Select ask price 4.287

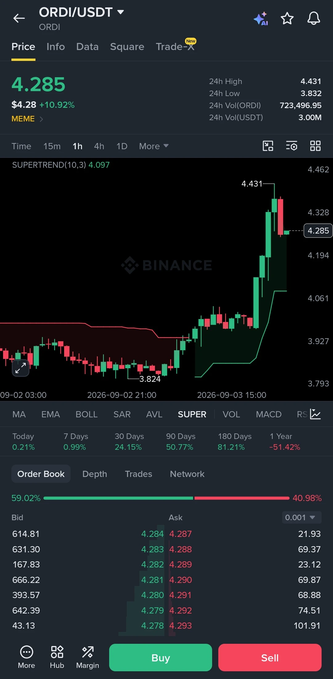pos(180,534)
